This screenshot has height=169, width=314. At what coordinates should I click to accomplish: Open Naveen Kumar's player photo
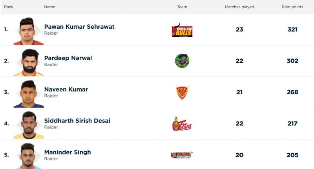pyautogui.click(x=28, y=94)
